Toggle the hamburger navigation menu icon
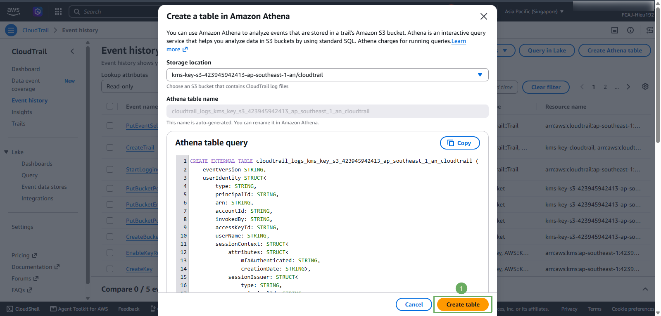This screenshot has height=316, width=661. [11, 30]
